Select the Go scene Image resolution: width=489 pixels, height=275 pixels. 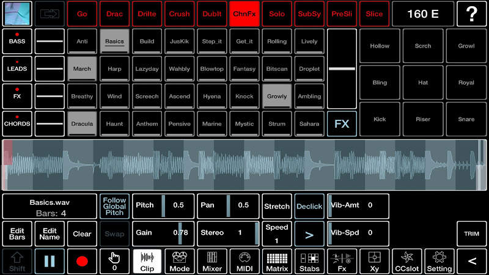pos(82,13)
